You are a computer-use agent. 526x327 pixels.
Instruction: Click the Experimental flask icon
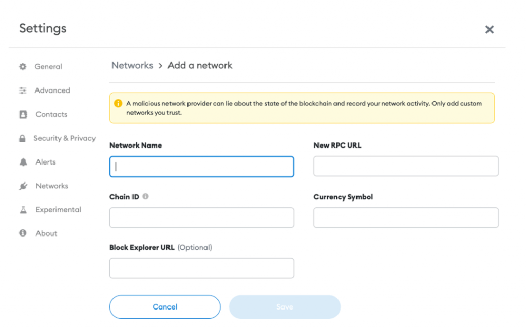pos(23,210)
